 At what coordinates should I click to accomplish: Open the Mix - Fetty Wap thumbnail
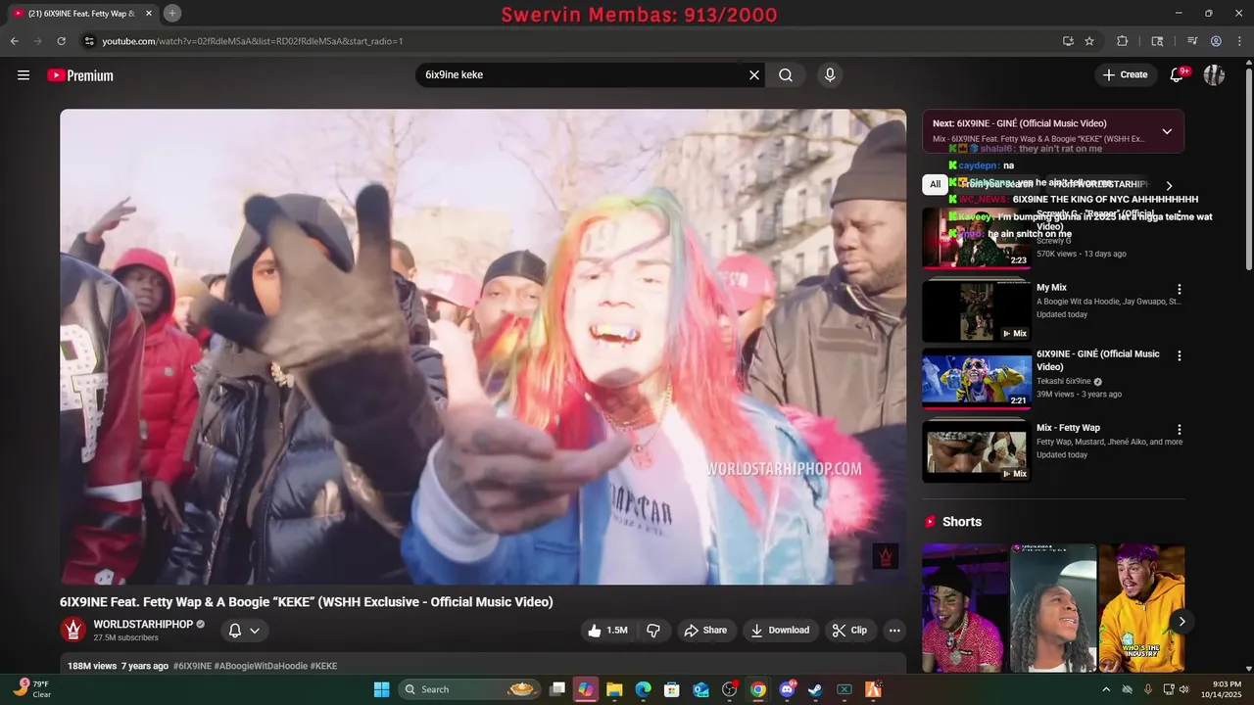click(977, 451)
